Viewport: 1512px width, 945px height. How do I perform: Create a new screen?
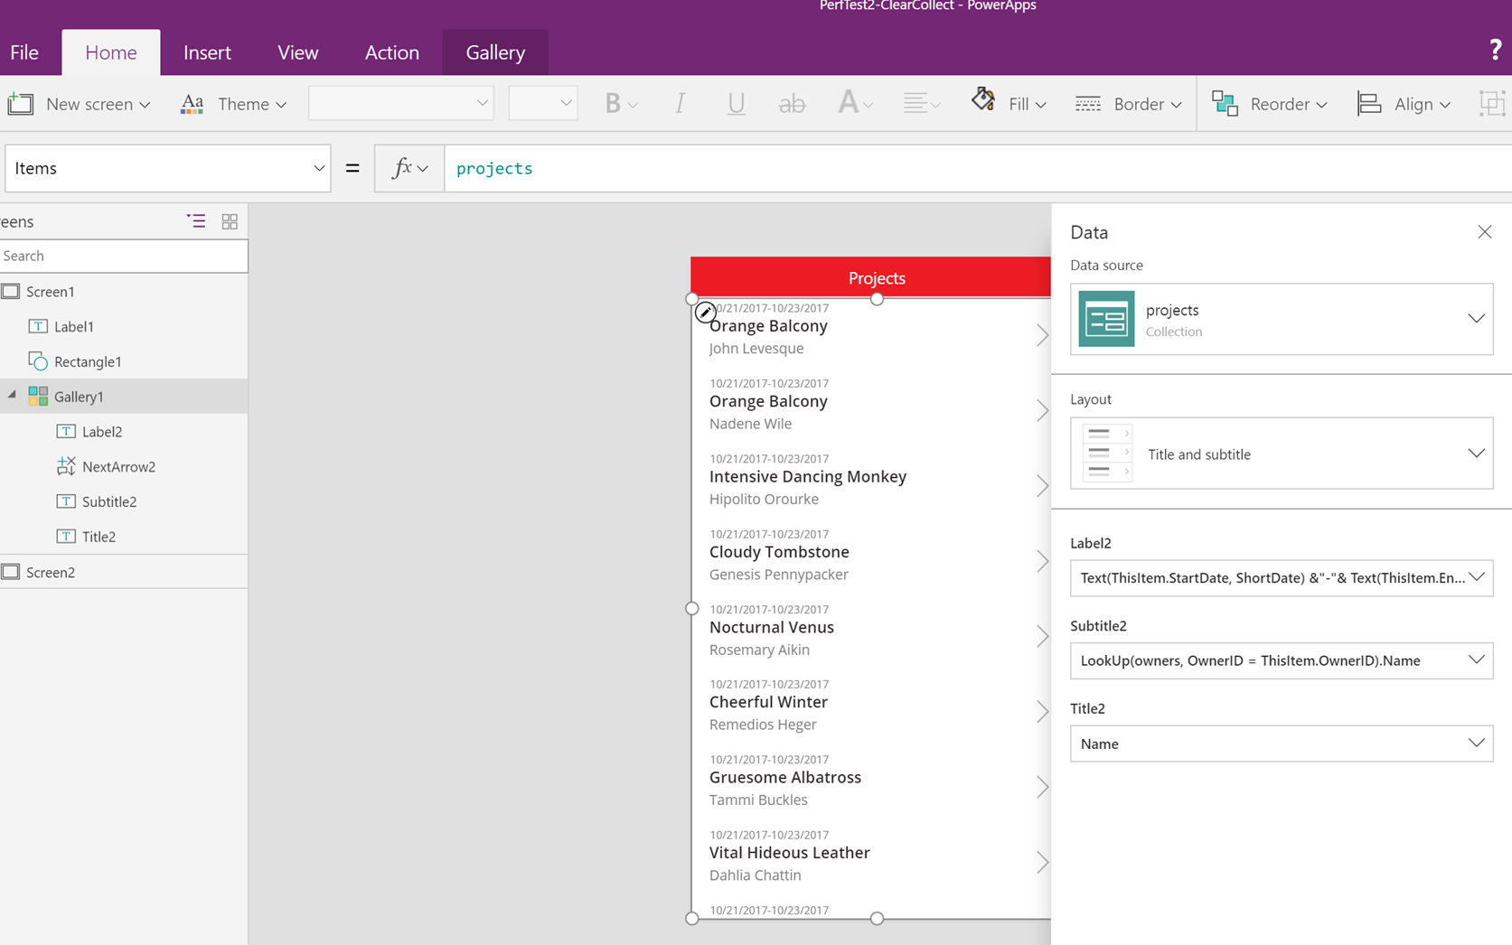pos(80,104)
